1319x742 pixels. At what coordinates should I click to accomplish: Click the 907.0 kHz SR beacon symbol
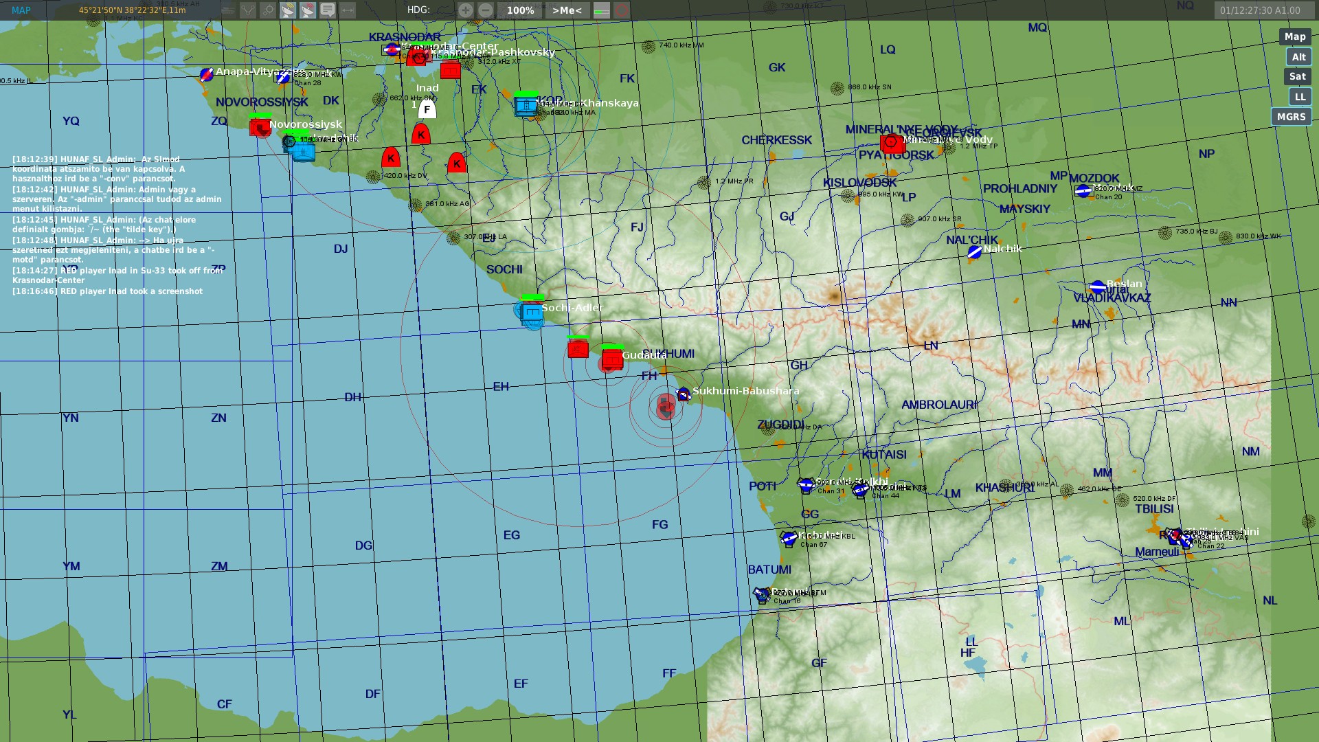907,221
